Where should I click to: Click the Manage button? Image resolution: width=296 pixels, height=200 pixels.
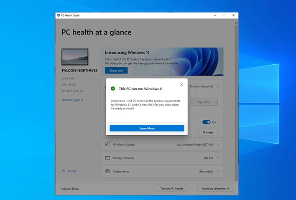(x=208, y=132)
